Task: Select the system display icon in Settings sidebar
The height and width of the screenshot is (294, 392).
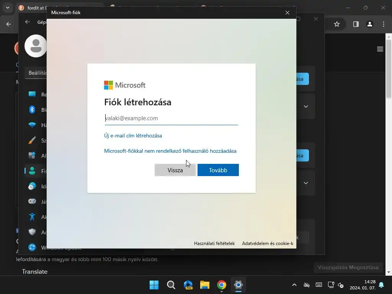Action: point(32,94)
